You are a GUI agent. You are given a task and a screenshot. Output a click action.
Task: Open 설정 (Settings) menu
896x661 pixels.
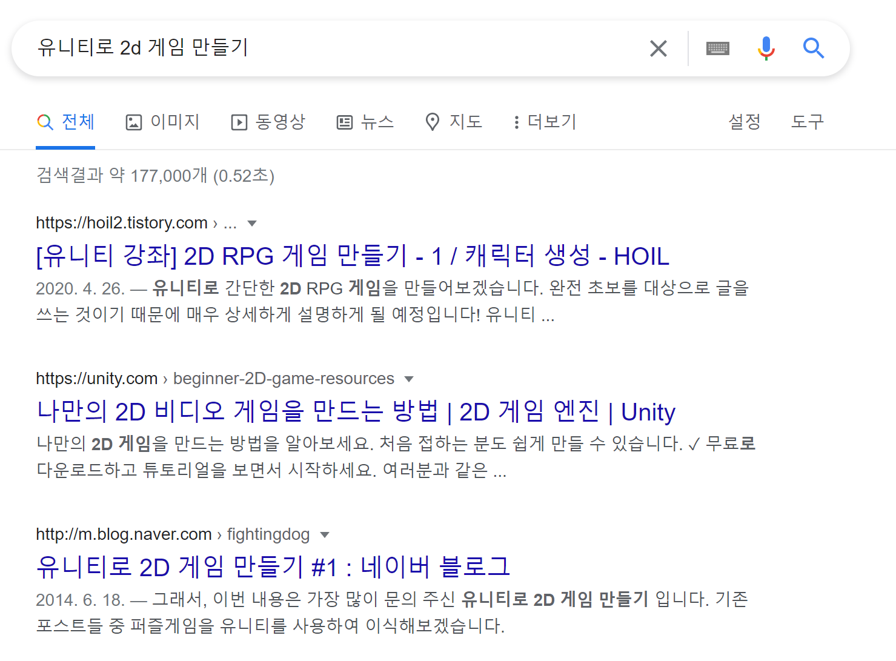745,122
